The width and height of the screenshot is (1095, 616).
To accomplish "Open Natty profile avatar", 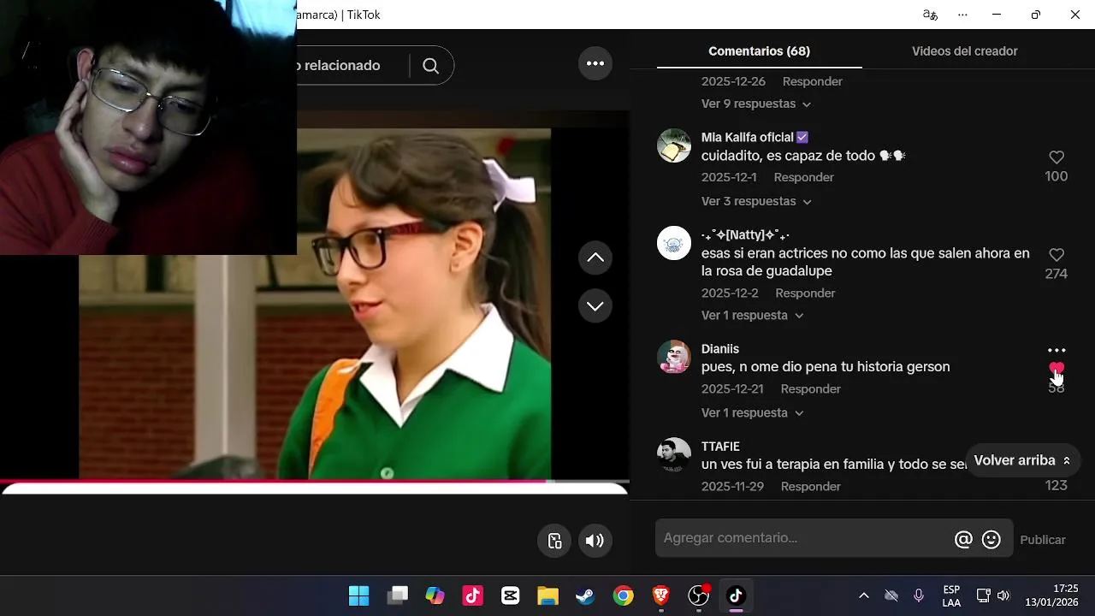I will click(674, 243).
